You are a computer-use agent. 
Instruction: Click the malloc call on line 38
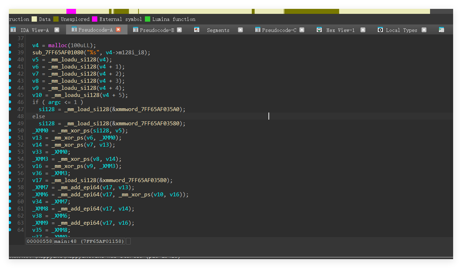click(x=57, y=45)
